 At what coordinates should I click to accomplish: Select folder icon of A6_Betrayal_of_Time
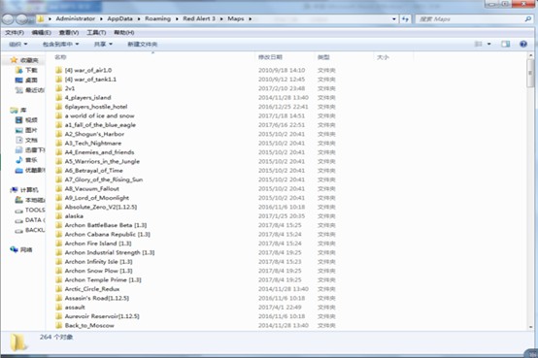click(59, 171)
